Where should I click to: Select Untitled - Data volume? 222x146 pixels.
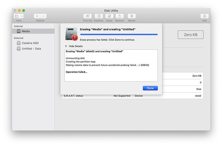point(31,49)
